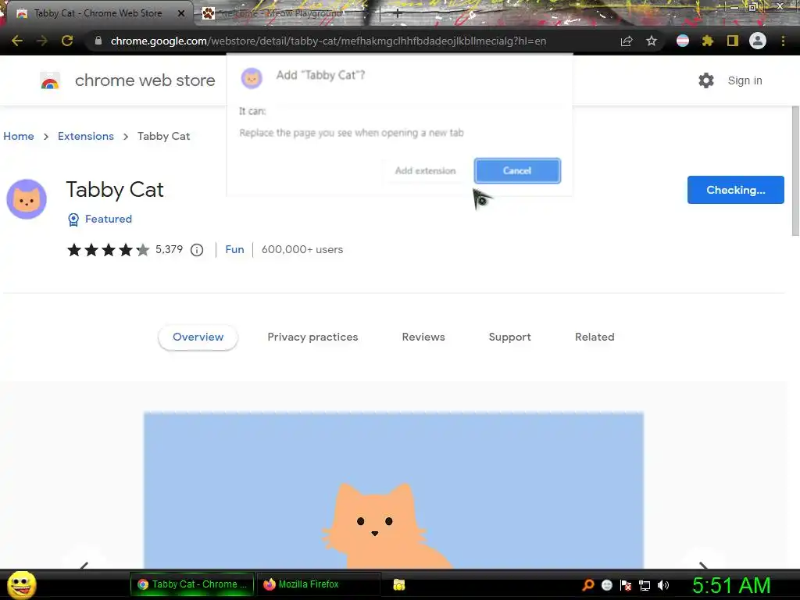Click the Tabby Cat extension icon
Screen dimensions: 800x600
pyautogui.click(x=27, y=199)
